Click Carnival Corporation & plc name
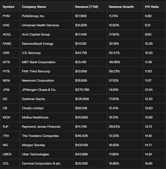Viewport: 166px width, 169px height. 41,163
